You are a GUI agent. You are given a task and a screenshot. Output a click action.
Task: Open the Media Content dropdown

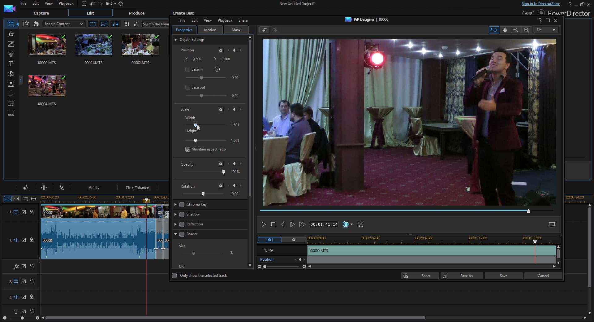click(x=64, y=24)
